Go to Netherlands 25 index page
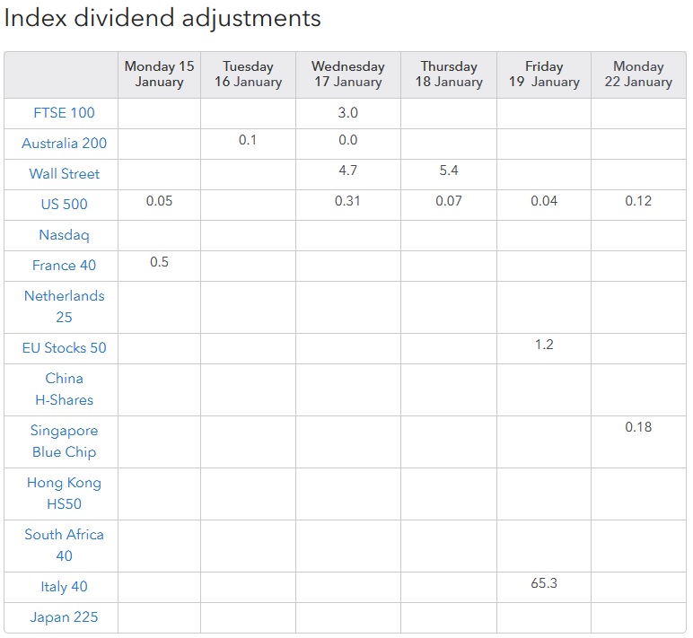693x638 pixels. 64,306
